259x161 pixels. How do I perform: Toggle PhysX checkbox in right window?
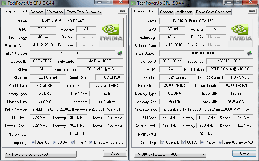tap(202, 142)
